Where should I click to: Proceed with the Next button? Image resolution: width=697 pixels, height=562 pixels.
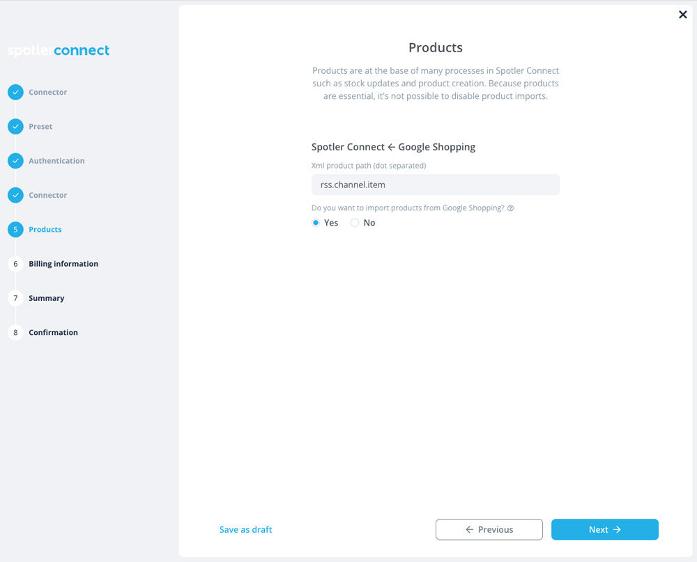point(604,529)
